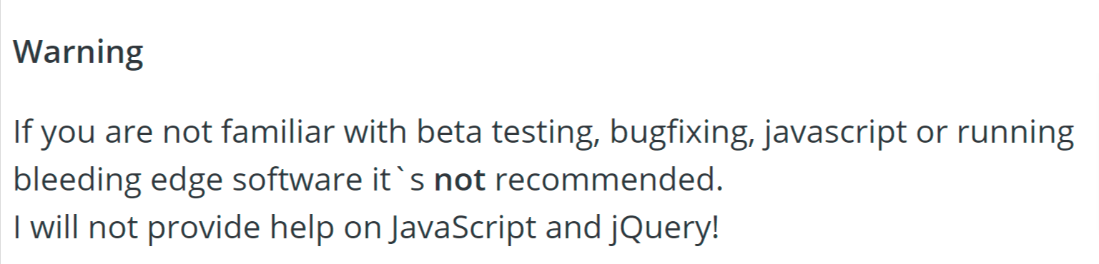1099x264 pixels.
Task: Select the word "familiar"
Action: [x=274, y=133]
